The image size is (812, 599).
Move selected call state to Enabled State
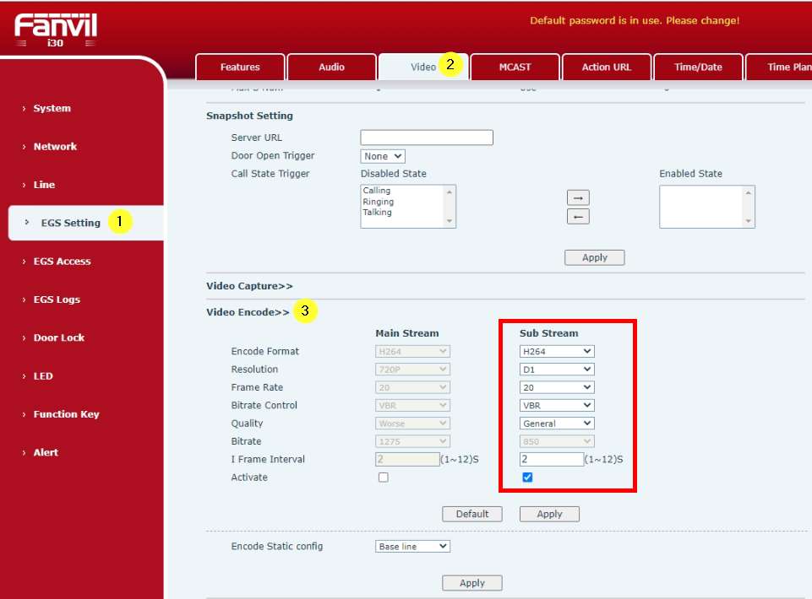pyautogui.click(x=578, y=198)
